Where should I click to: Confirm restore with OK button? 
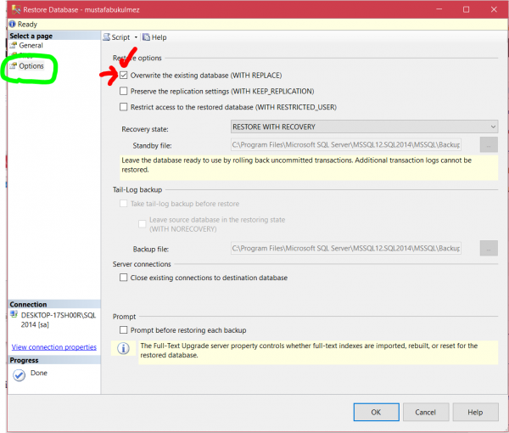[x=376, y=413]
